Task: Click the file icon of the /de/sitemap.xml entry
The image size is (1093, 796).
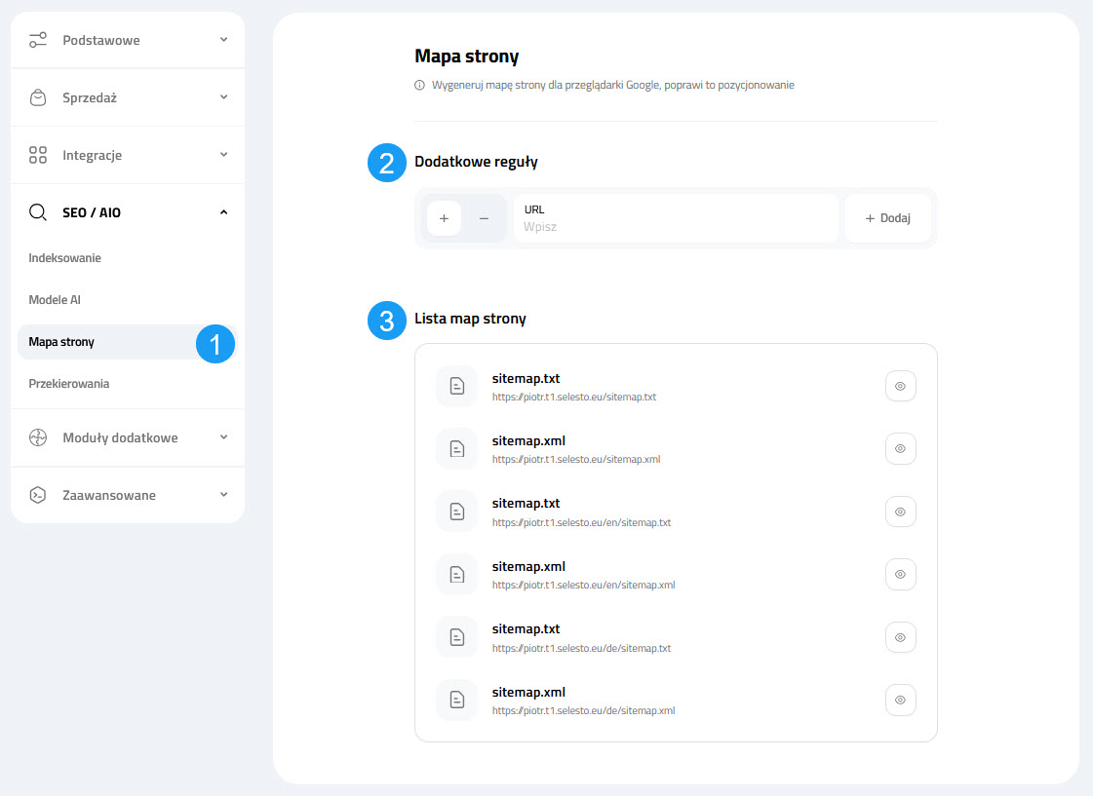Action: tap(456, 700)
